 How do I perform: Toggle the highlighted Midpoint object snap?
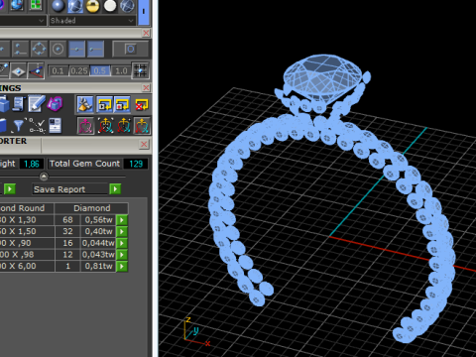pos(76,50)
